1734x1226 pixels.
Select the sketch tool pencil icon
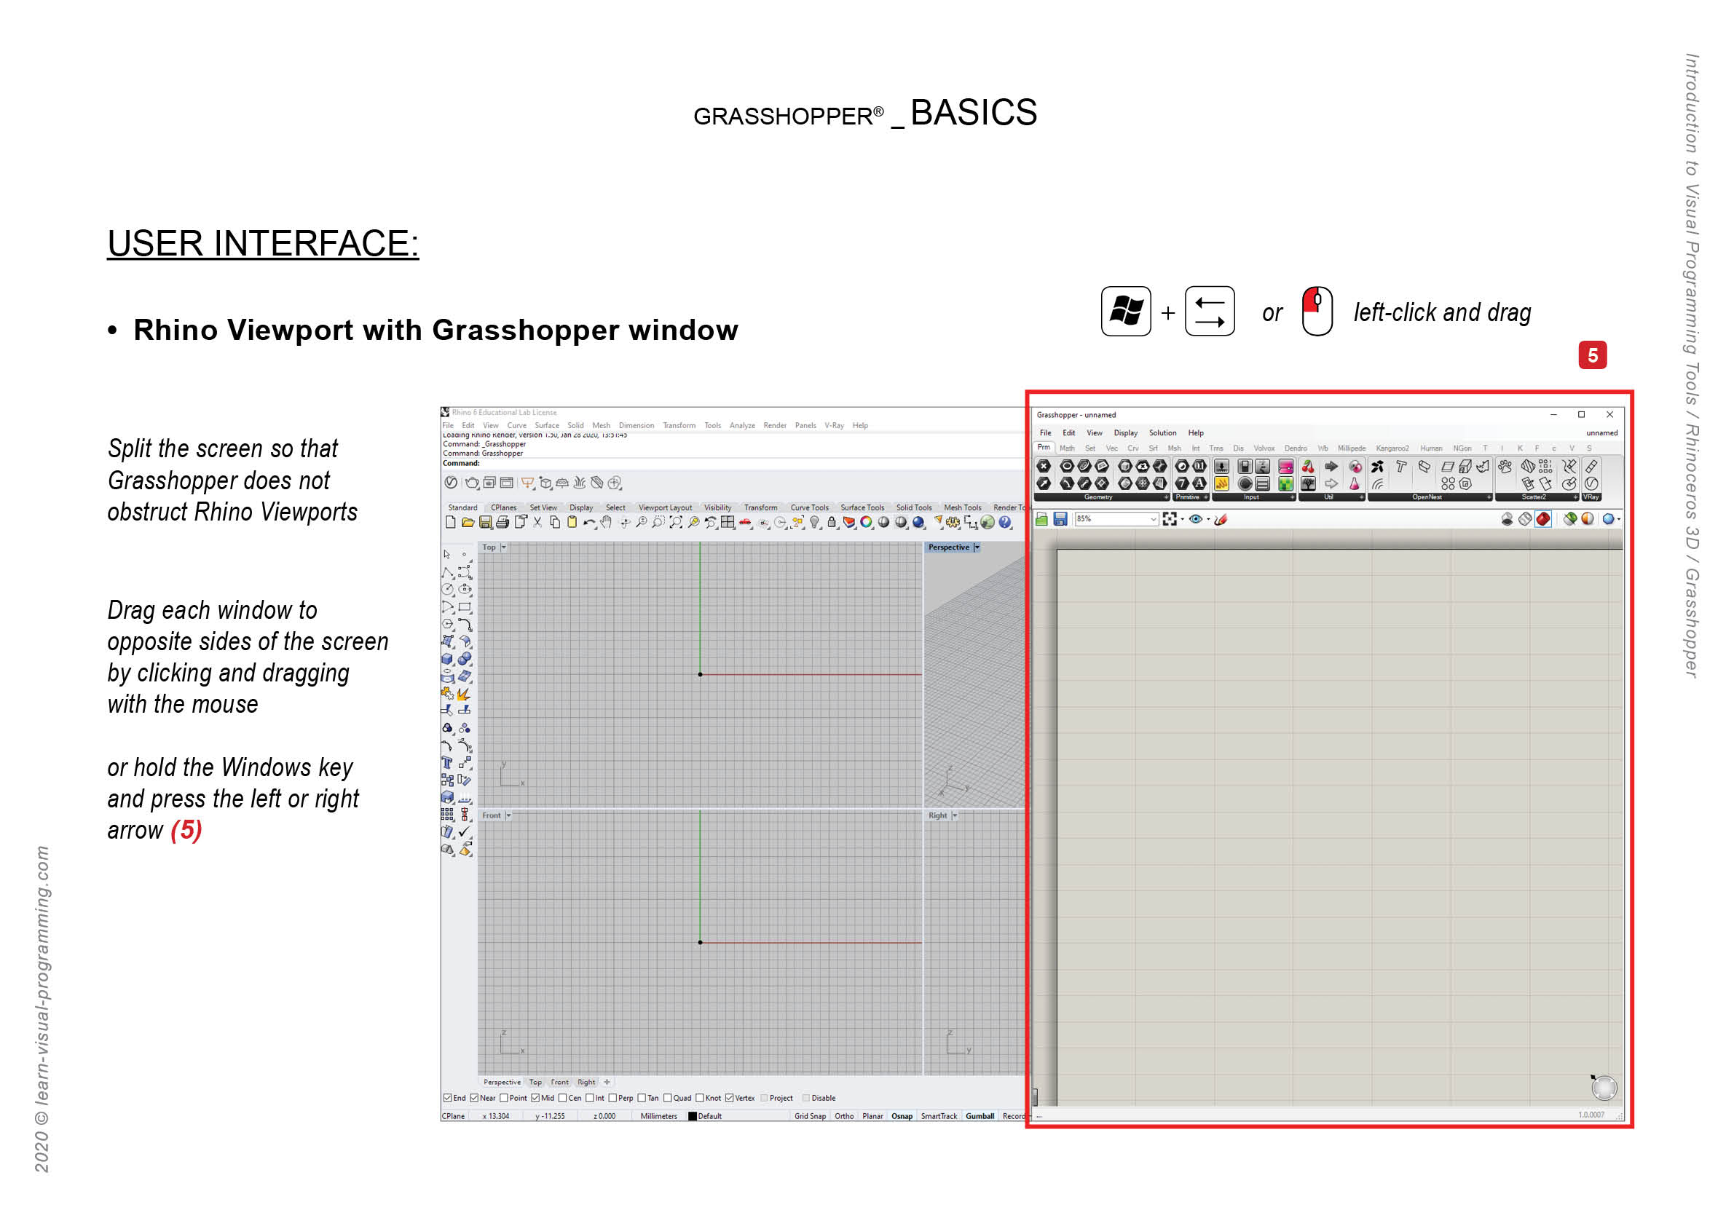click(1221, 519)
